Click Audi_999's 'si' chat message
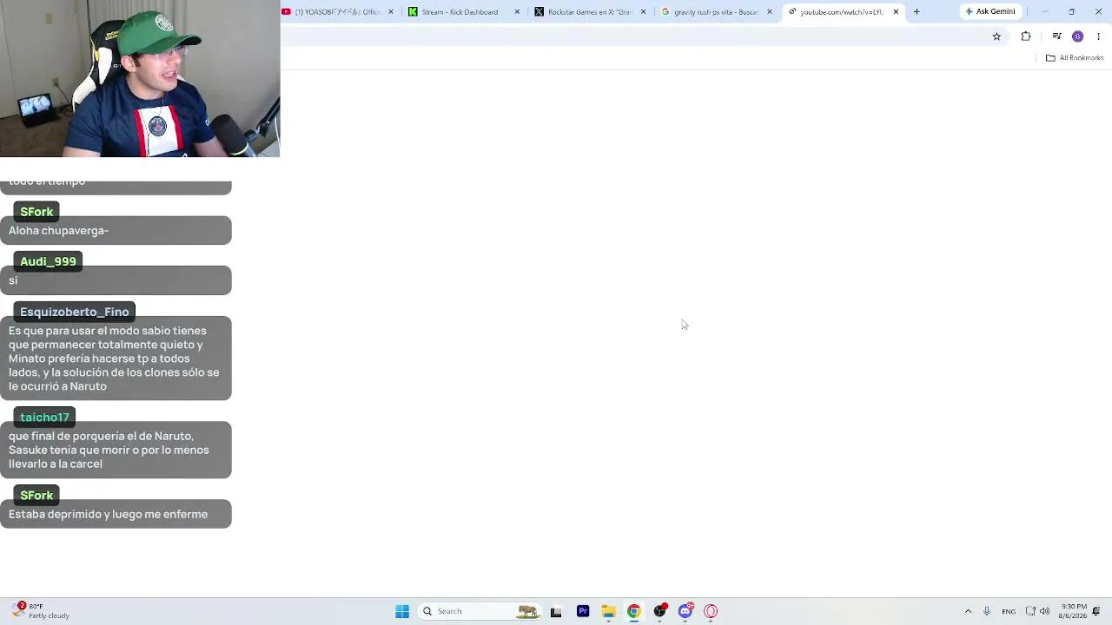 click(x=116, y=280)
